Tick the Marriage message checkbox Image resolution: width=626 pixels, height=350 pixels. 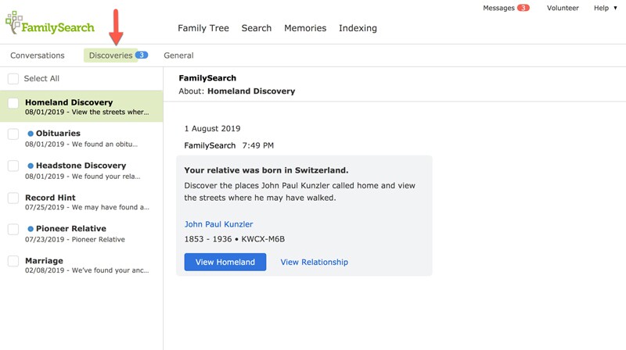tap(13, 261)
